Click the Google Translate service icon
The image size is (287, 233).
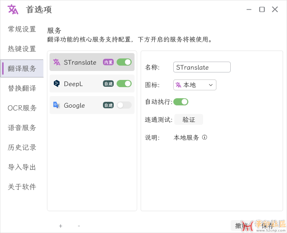tap(57, 105)
